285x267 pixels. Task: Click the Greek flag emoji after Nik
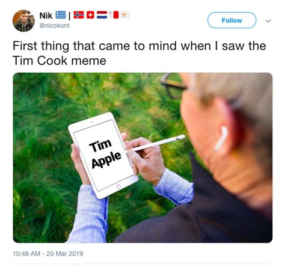pyautogui.click(x=61, y=15)
